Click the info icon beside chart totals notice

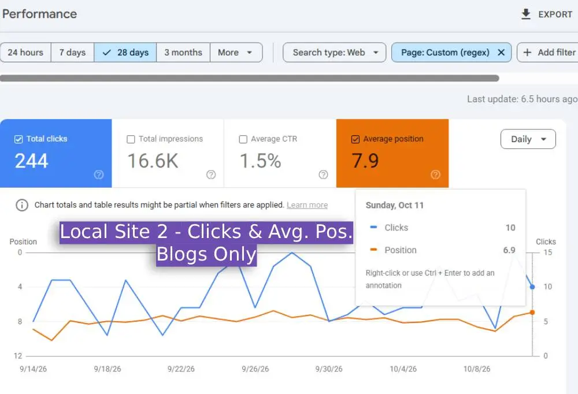pos(22,205)
